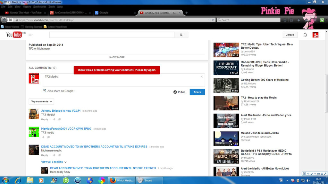The width and height of the screenshot is (328, 184).
Task: Open Getting Better 200 Years thumbnail
Action: [226, 85]
